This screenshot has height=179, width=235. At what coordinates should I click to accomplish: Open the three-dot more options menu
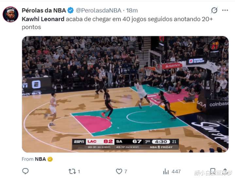click(225, 10)
